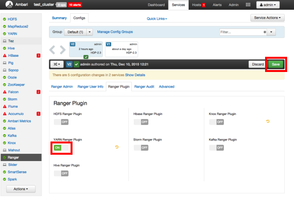Image resolution: width=294 pixels, height=212 pixels.
Task: Undo the YARN Ranger Plugin change
Action: (x=117, y=147)
